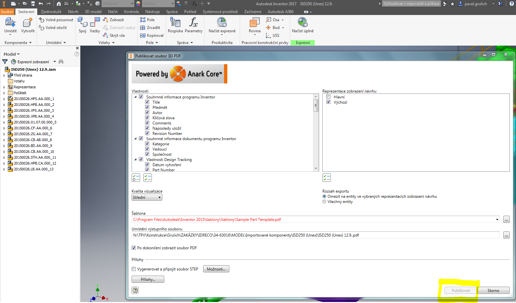Screen dimensions: 516x303
Task: Click the Publikovat button
Action: (x=461, y=291)
